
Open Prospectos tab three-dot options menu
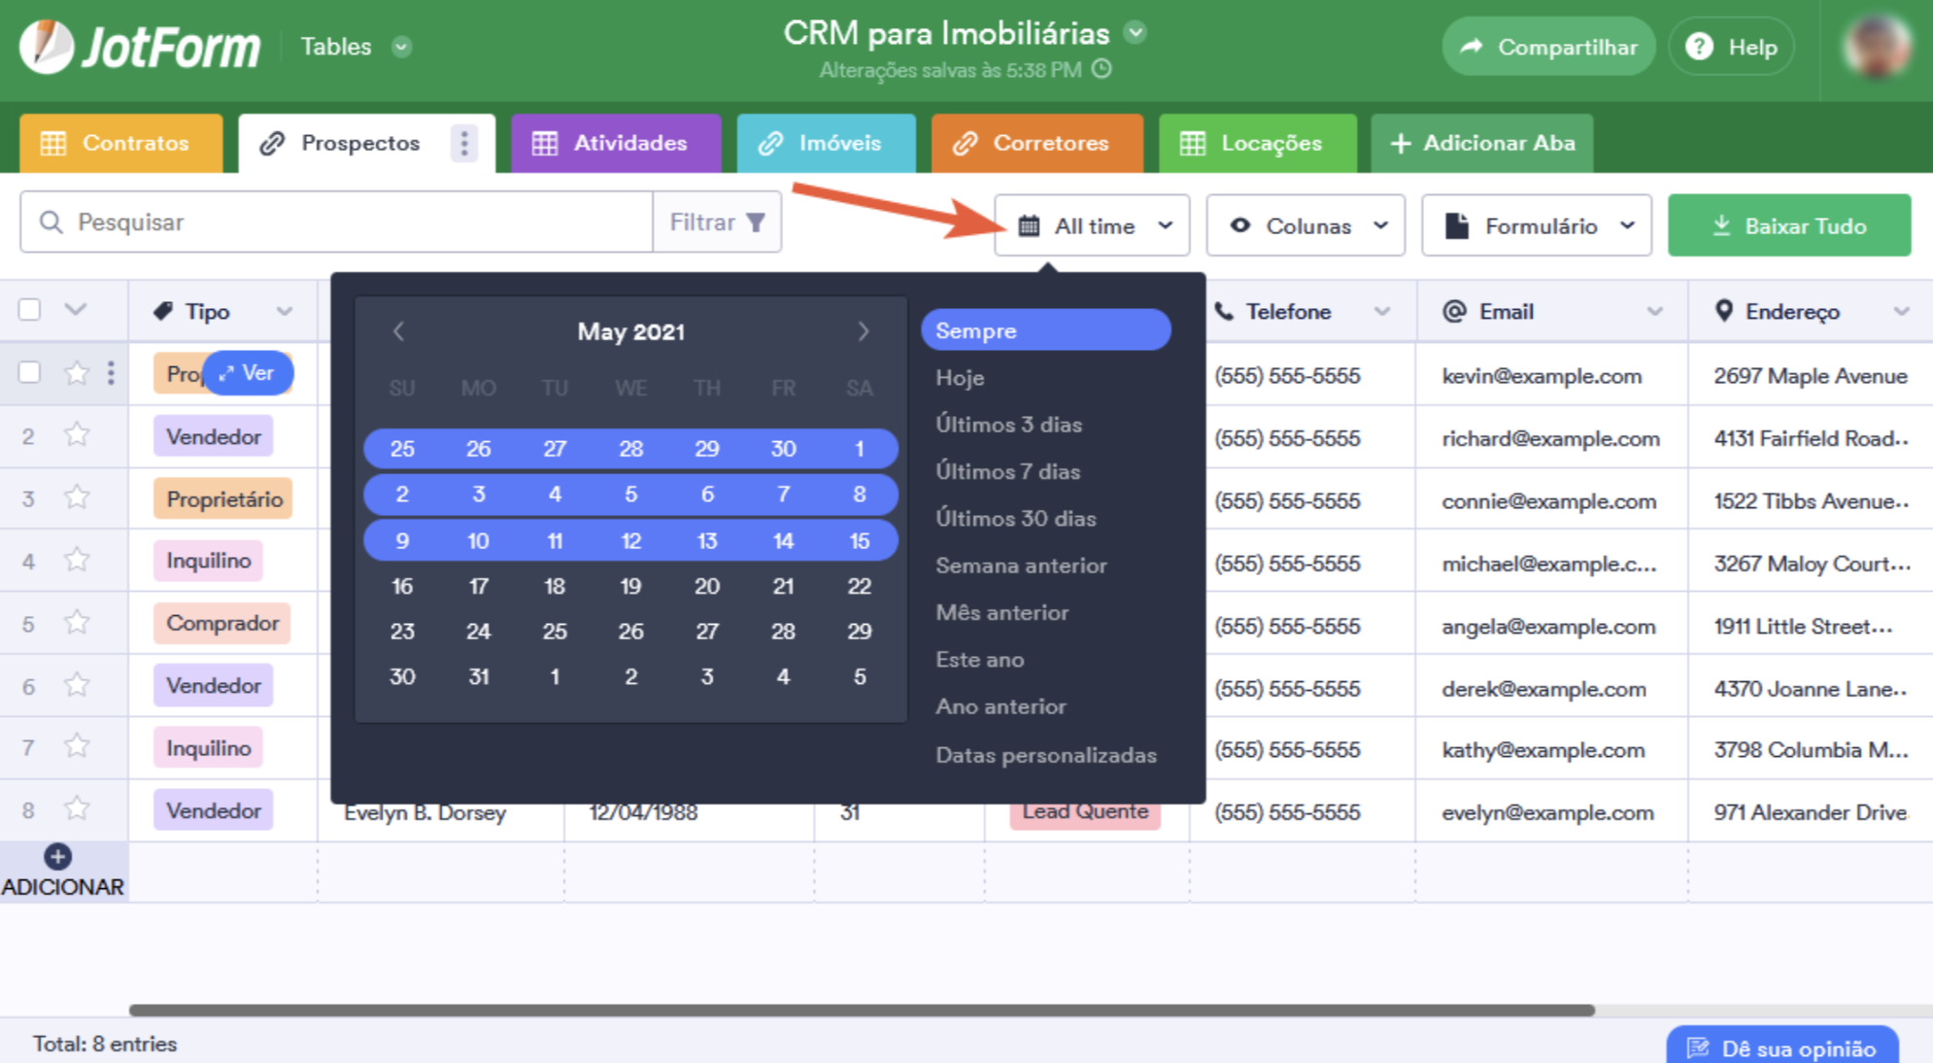[464, 143]
